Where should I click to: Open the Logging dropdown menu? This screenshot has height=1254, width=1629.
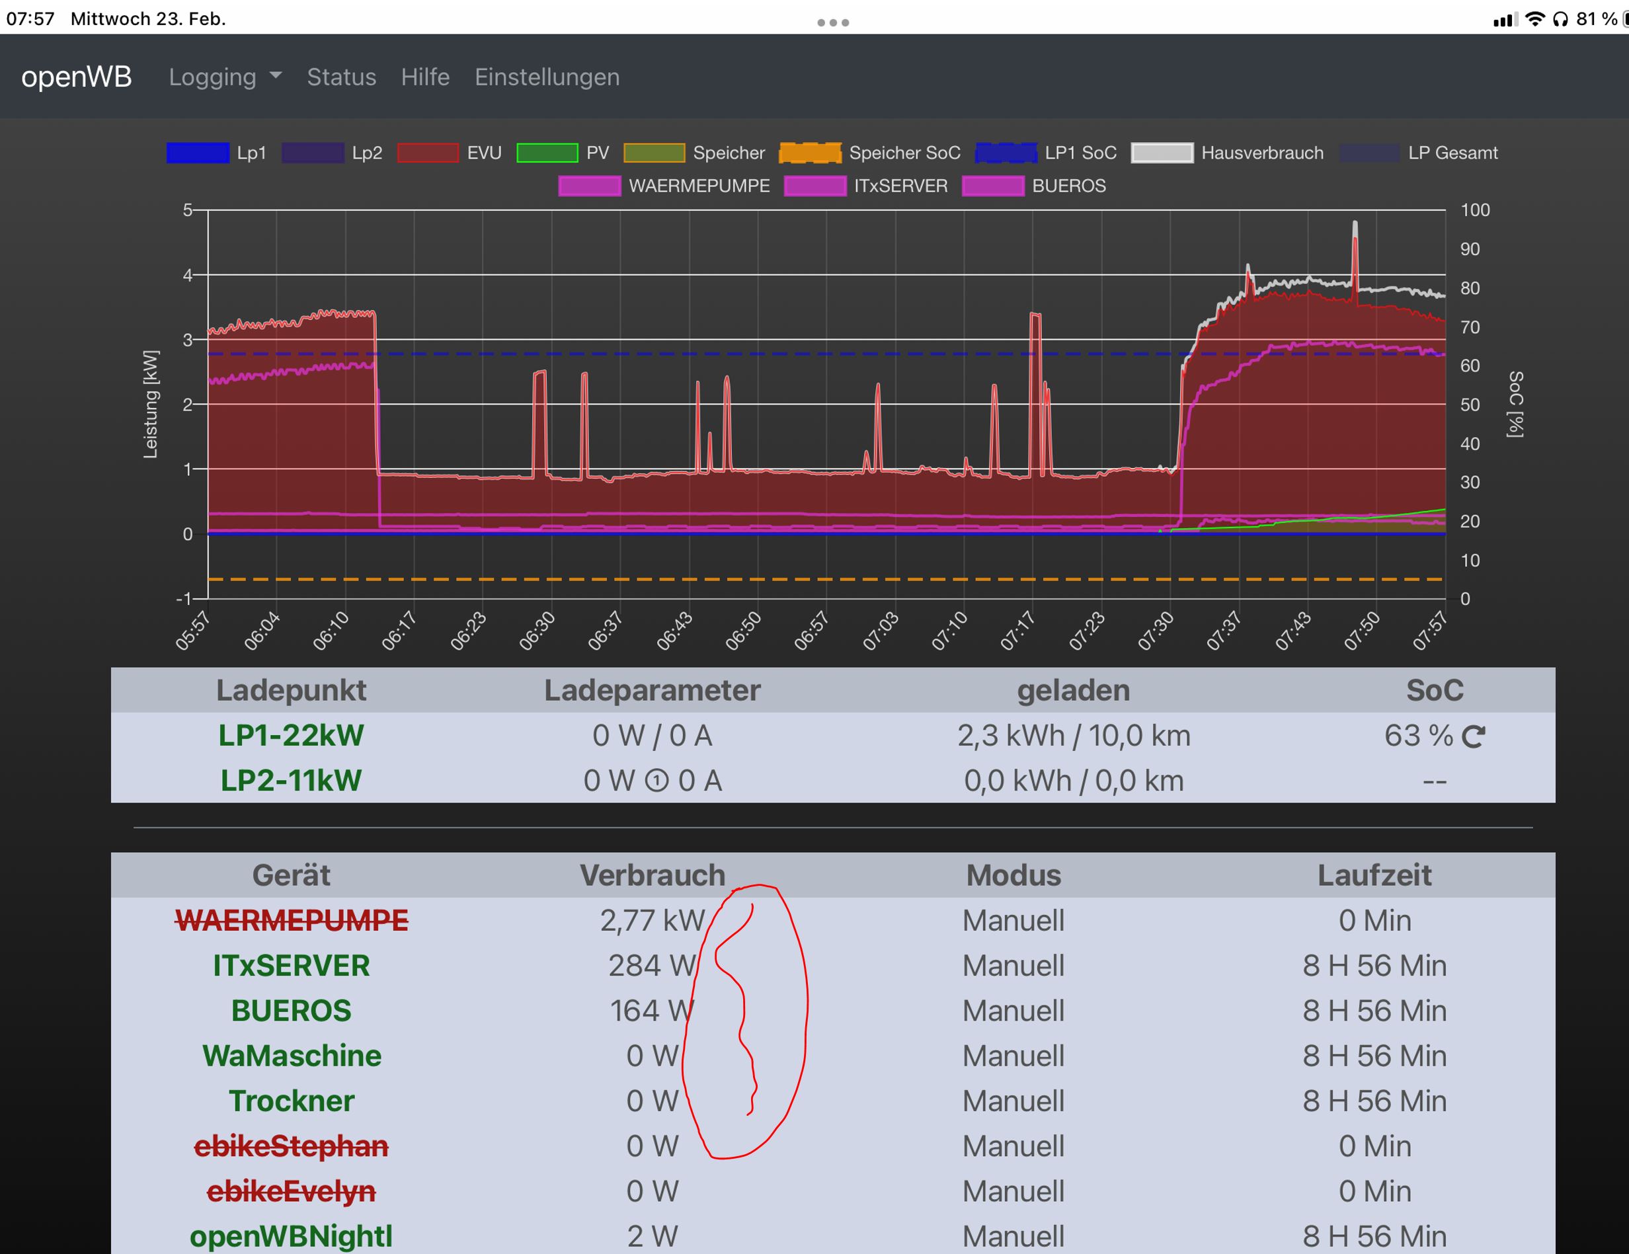[225, 77]
